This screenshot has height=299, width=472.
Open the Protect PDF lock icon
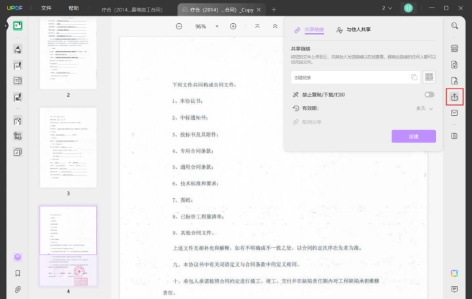click(x=454, y=81)
